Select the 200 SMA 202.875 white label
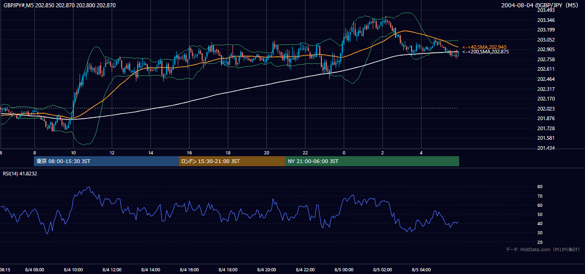 click(x=485, y=52)
